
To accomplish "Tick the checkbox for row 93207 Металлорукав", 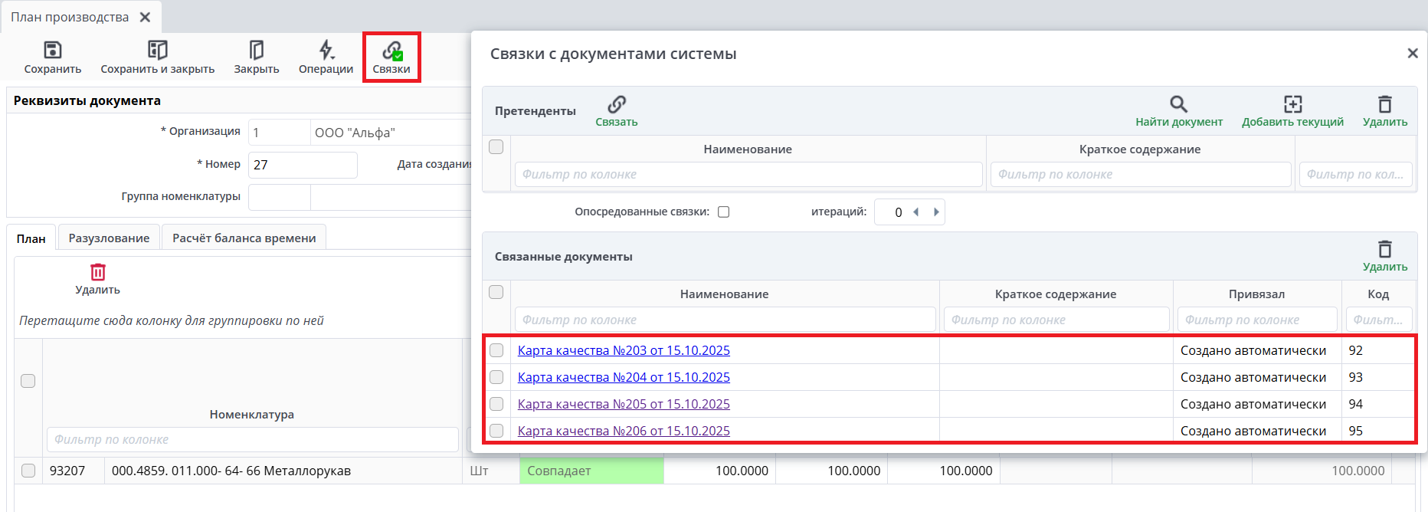I will coord(28,471).
